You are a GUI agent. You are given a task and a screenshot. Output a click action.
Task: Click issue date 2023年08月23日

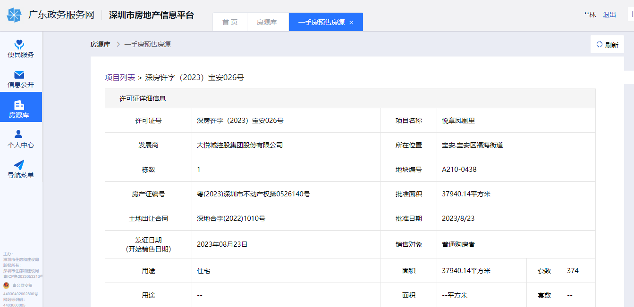click(x=222, y=244)
